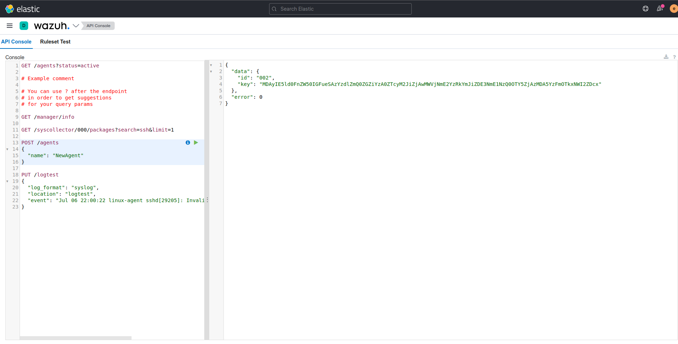Click the Search Elastic input field
Image resolution: width=678 pixels, height=344 pixels.
click(x=340, y=9)
